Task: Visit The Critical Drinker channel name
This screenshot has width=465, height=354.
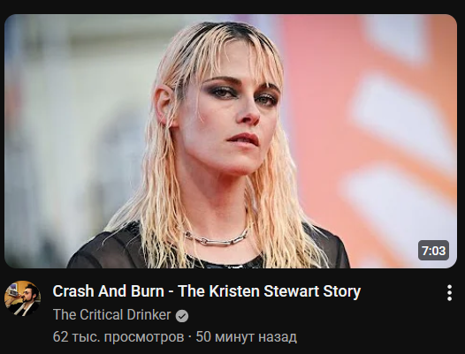Action: (111, 314)
